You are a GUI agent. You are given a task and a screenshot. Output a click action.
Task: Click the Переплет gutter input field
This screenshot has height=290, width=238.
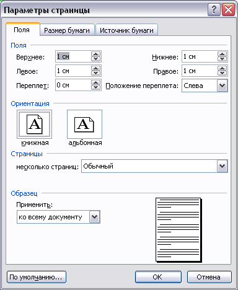tap(73, 85)
